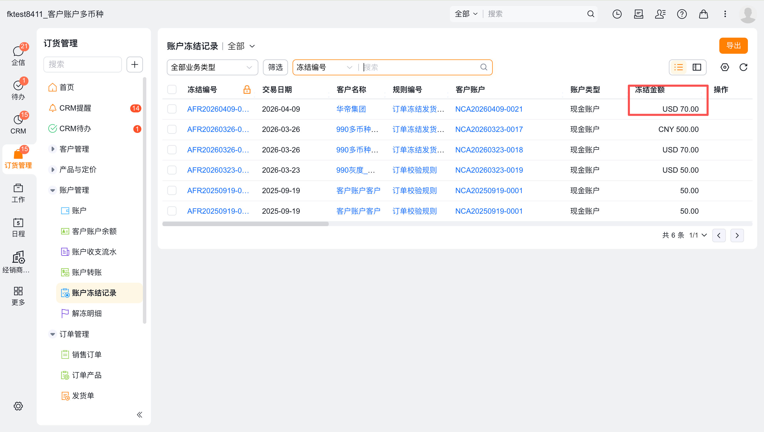The image size is (764, 432).
Task: Click the lock icon in the 冻结编号 column header
Action: [247, 89]
